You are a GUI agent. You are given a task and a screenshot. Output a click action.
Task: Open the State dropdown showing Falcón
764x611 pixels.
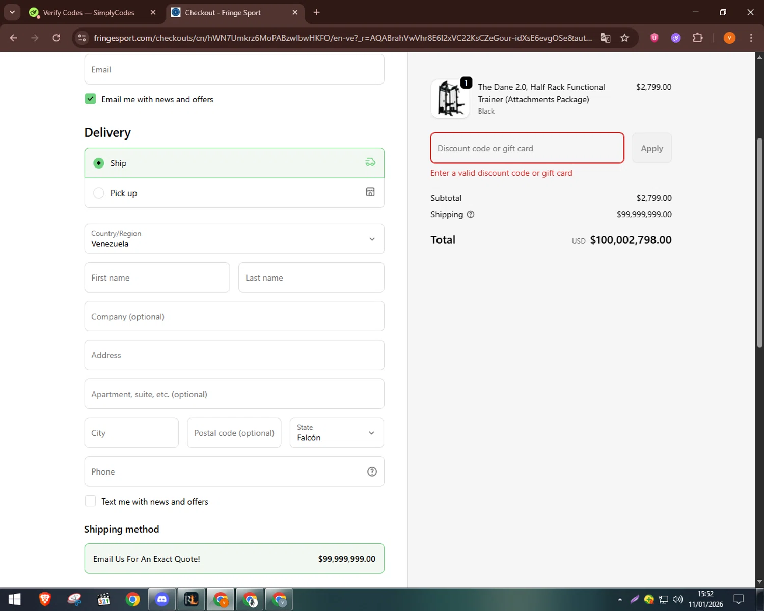(x=337, y=433)
